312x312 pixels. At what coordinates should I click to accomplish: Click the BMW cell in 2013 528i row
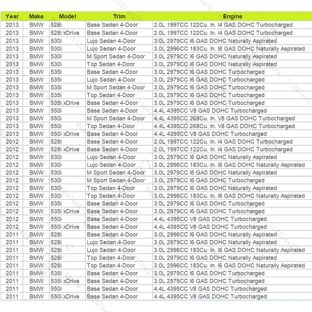[36, 25]
